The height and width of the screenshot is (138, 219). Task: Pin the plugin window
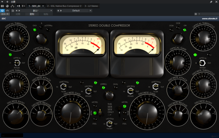click(x=211, y=2)
